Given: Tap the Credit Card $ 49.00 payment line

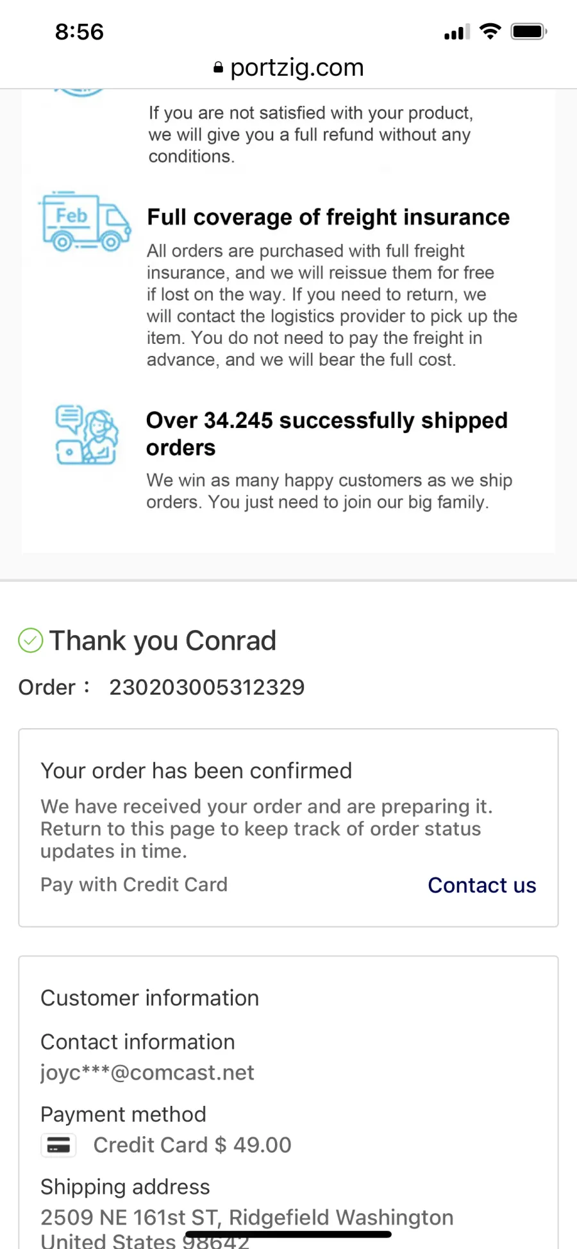Looking at the screenshot, I should coord(192,1144).
